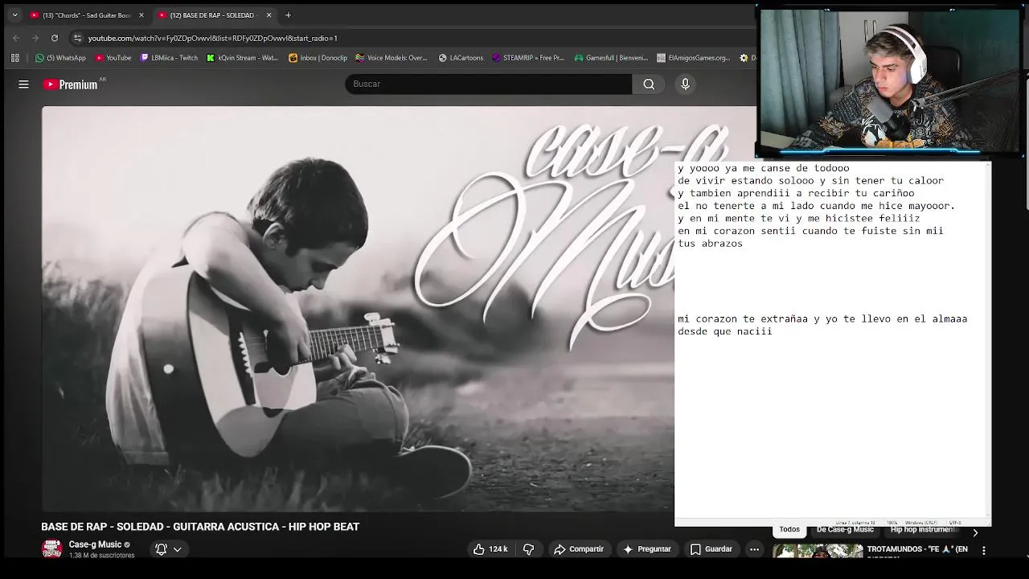Open the Case-g Music channel name link
This screenshot has width=1029, height=579.
coord(95,544)
